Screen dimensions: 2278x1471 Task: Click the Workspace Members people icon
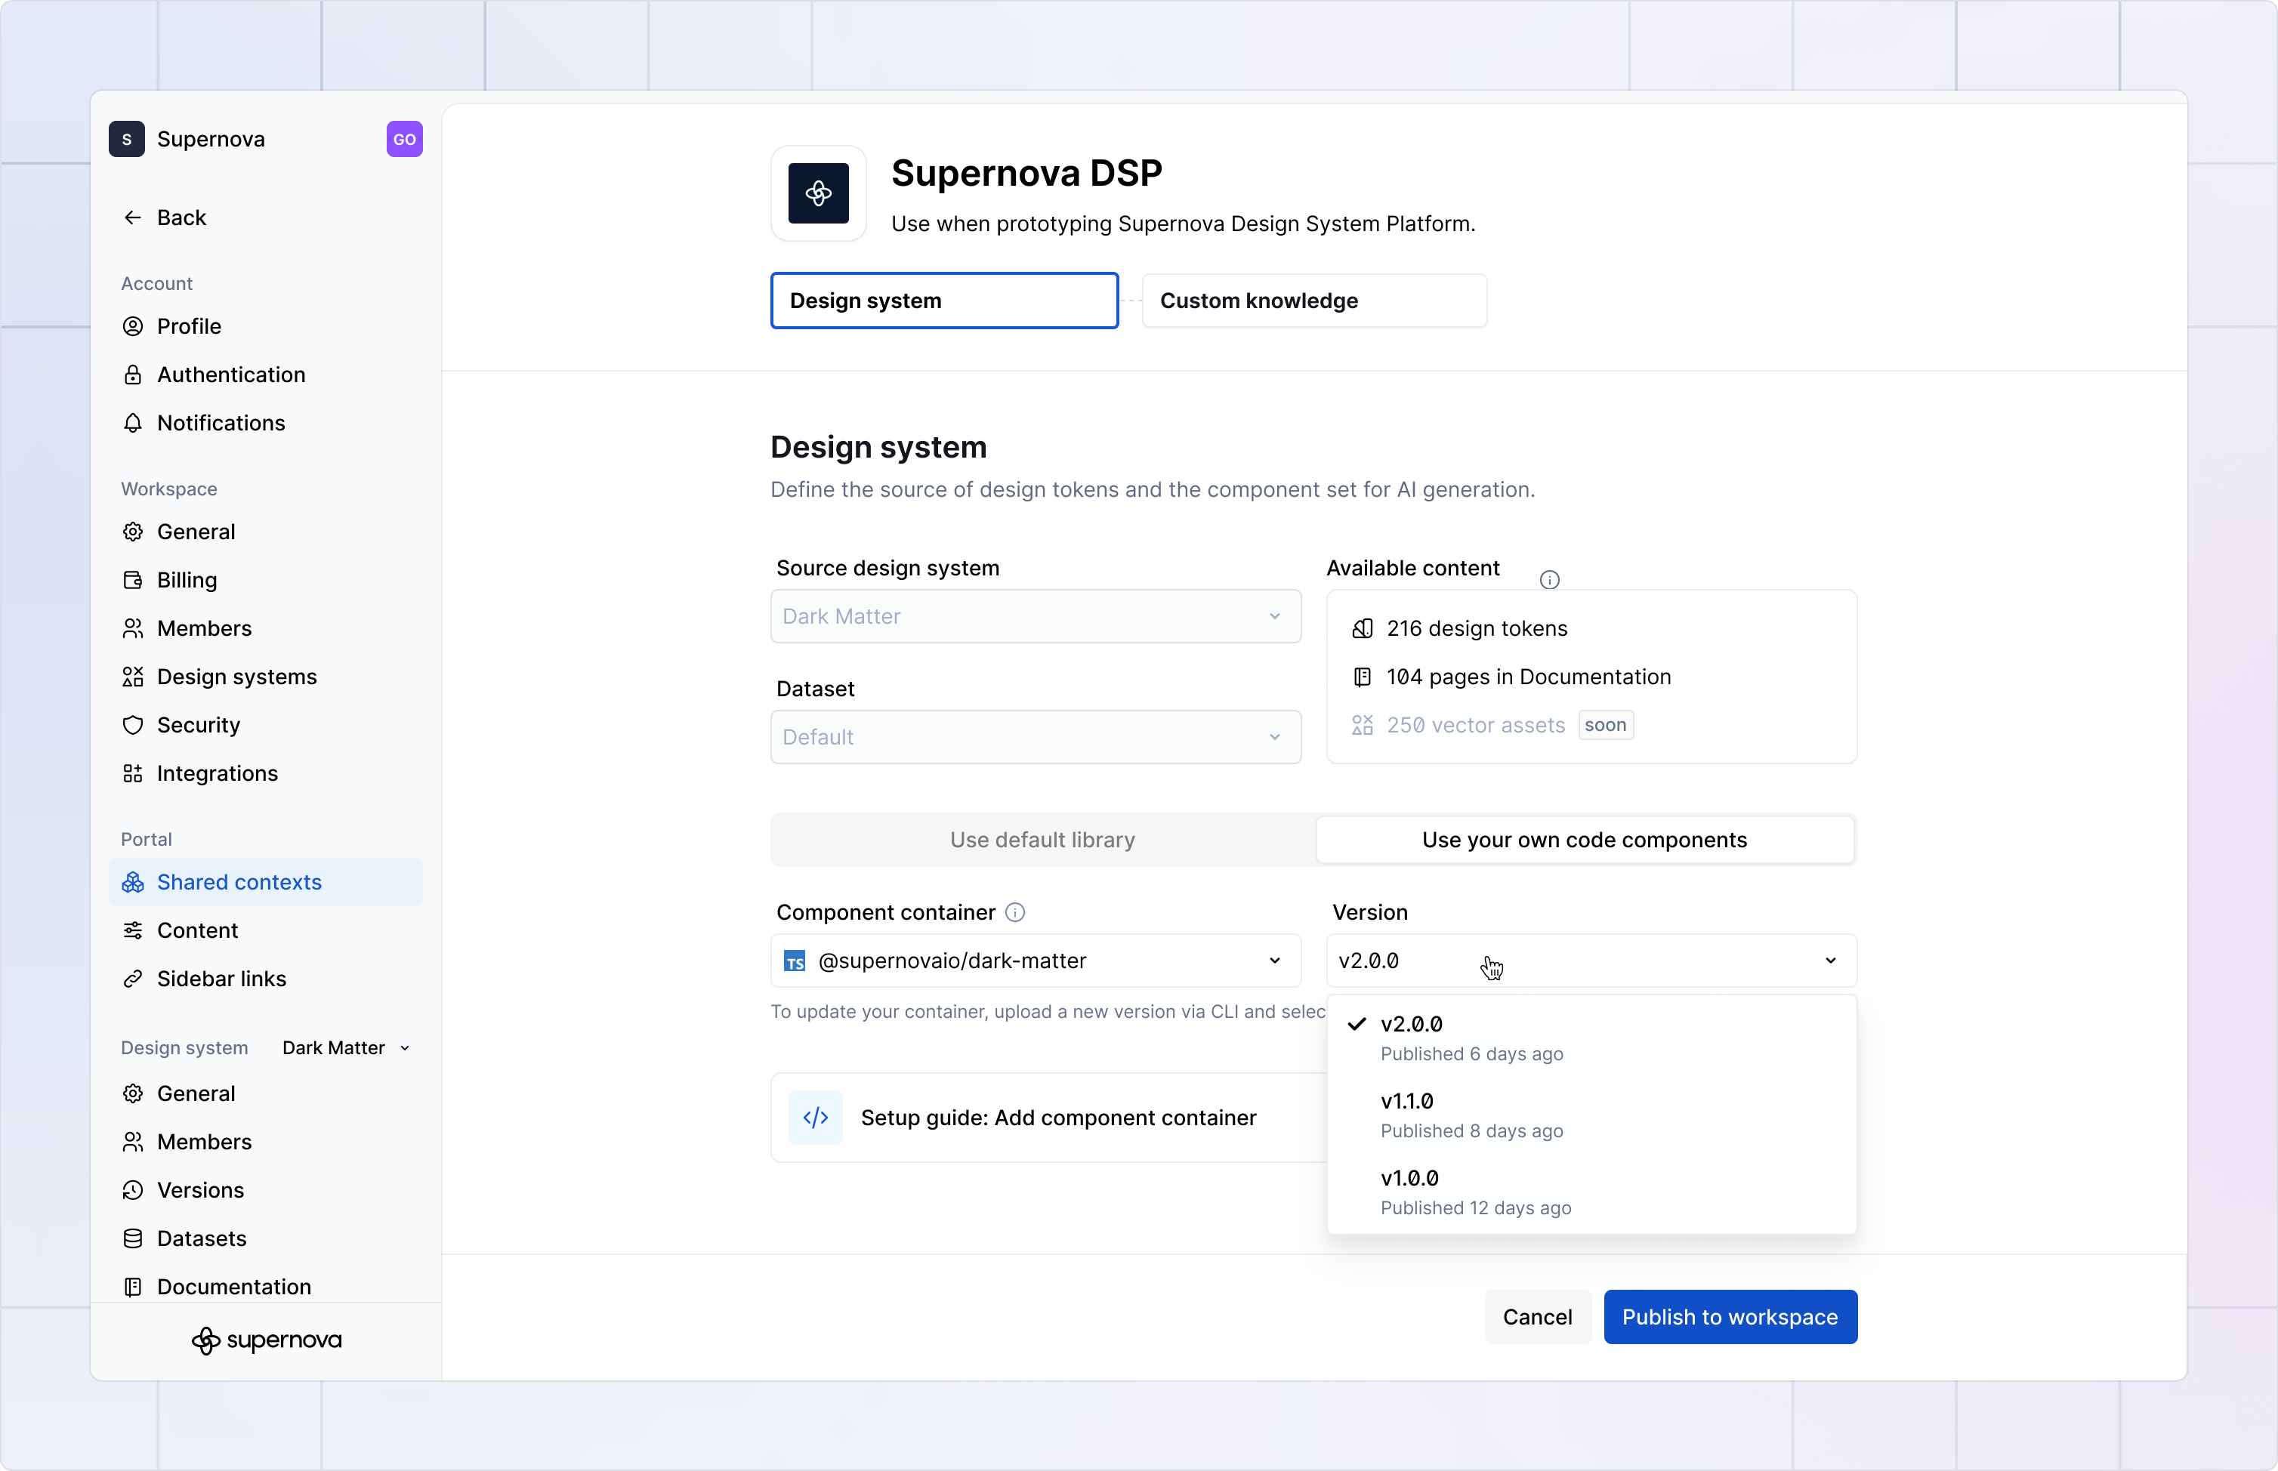[133, 628]
